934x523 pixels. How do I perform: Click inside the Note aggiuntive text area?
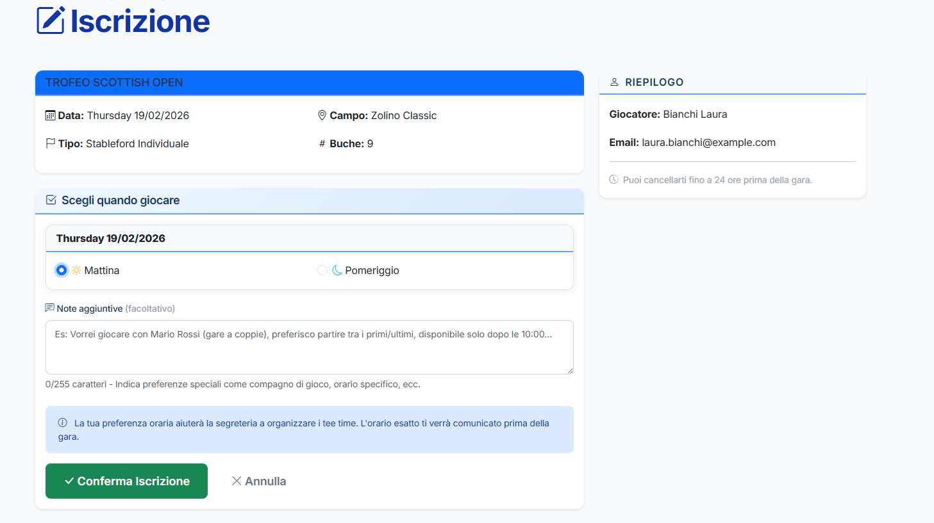(309, 346)
